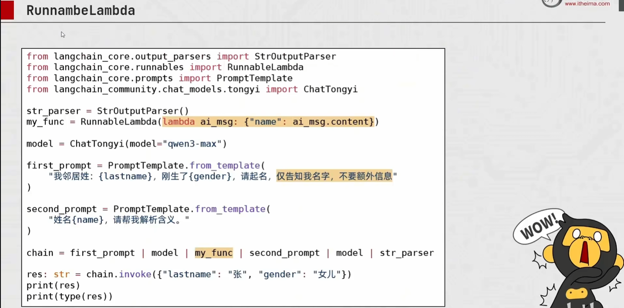The image size is (624, 308).
Task: Select the StrOutputParser import line
Action: pos(181,56)
